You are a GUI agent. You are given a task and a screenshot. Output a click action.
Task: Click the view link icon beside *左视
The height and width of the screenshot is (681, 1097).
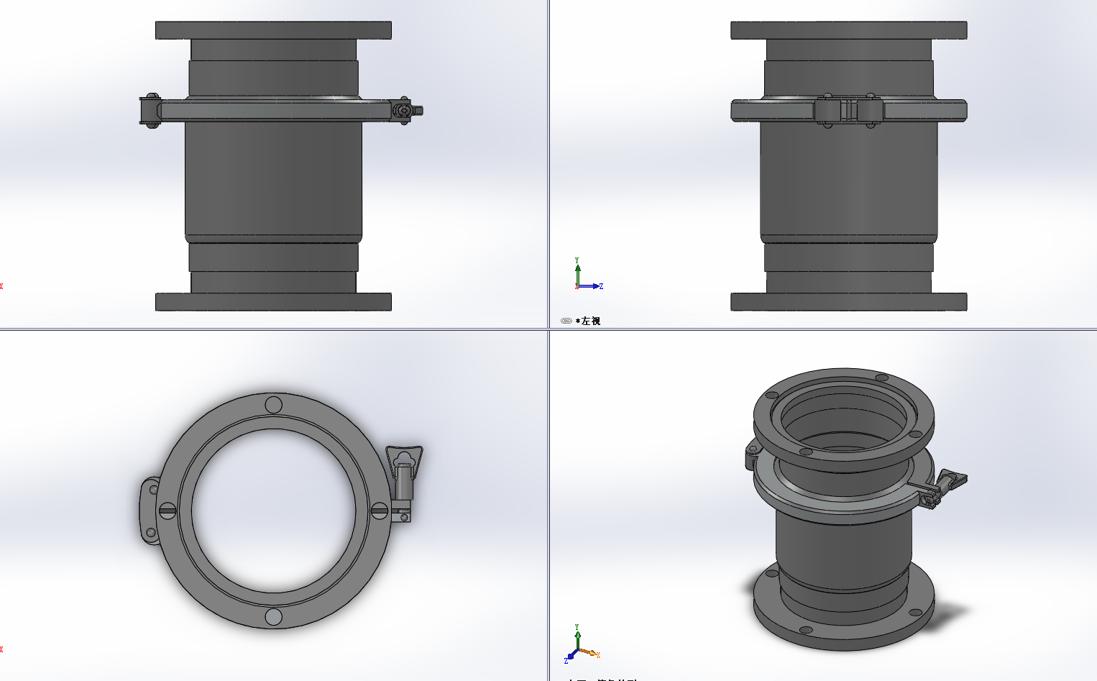click(566, 321)
